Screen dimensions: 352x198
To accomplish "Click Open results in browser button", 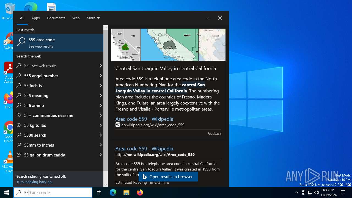I will click(168, 177).
